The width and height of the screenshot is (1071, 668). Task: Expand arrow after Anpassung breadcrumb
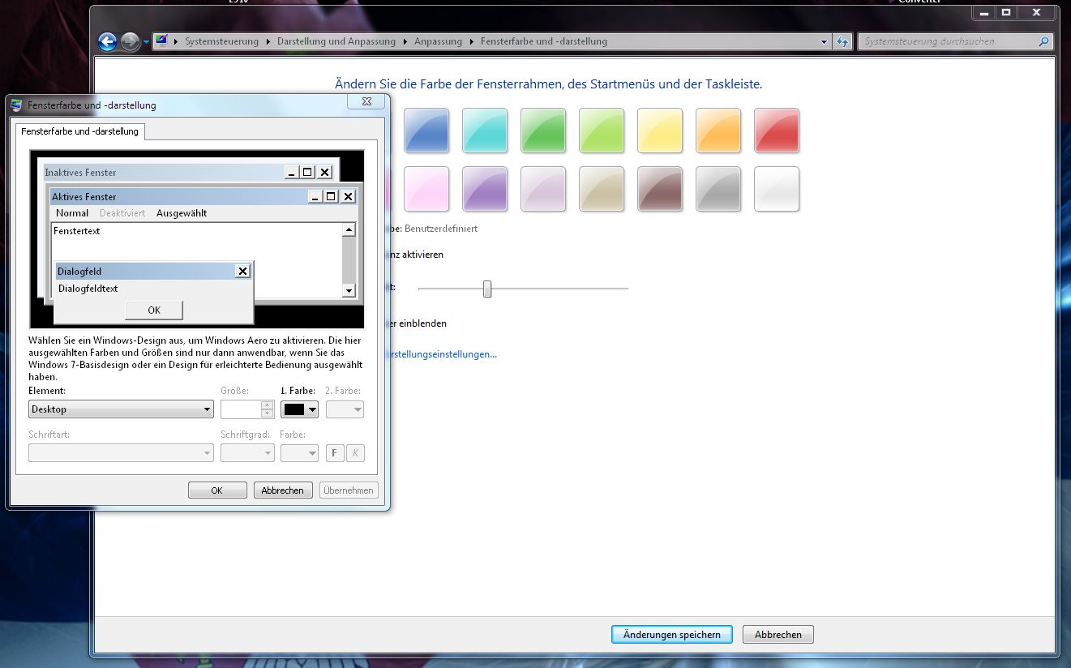[x=471, y=41]
